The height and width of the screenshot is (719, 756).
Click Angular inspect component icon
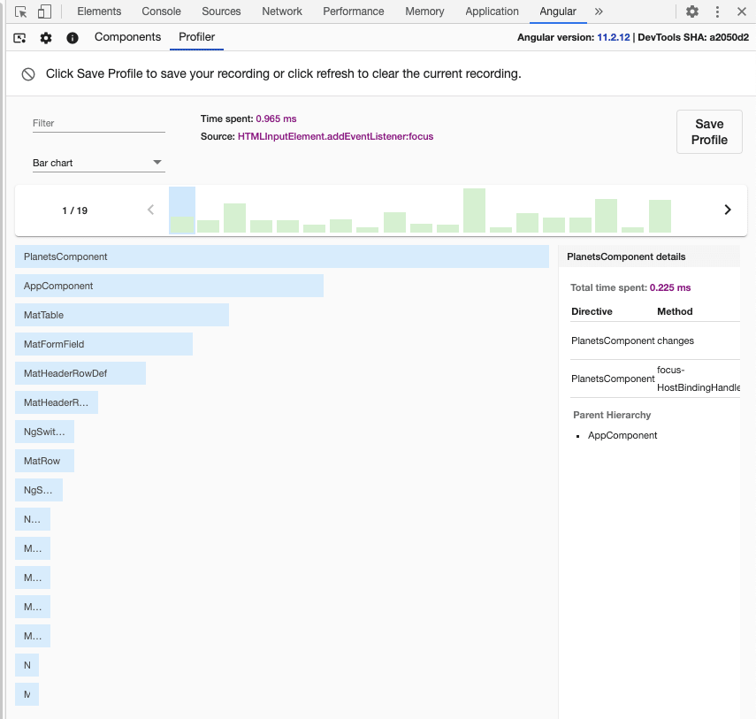click(19, 38)
